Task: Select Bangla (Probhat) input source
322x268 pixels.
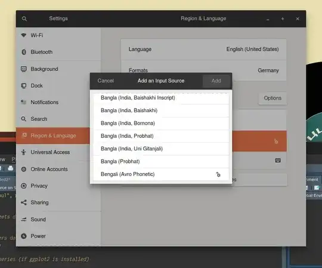Action: (x=161, y=162)
